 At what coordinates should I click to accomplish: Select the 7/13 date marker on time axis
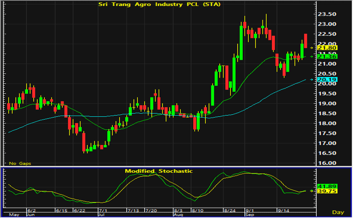(133, 211)
